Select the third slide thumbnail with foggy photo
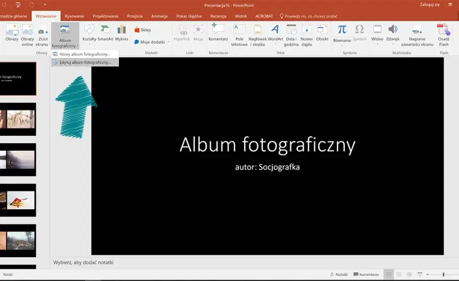 point(18,159)
